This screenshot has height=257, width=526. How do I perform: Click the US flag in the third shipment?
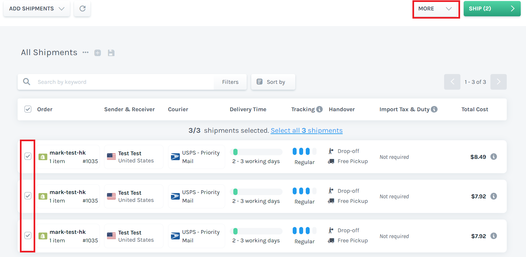[x=111, y=236]
